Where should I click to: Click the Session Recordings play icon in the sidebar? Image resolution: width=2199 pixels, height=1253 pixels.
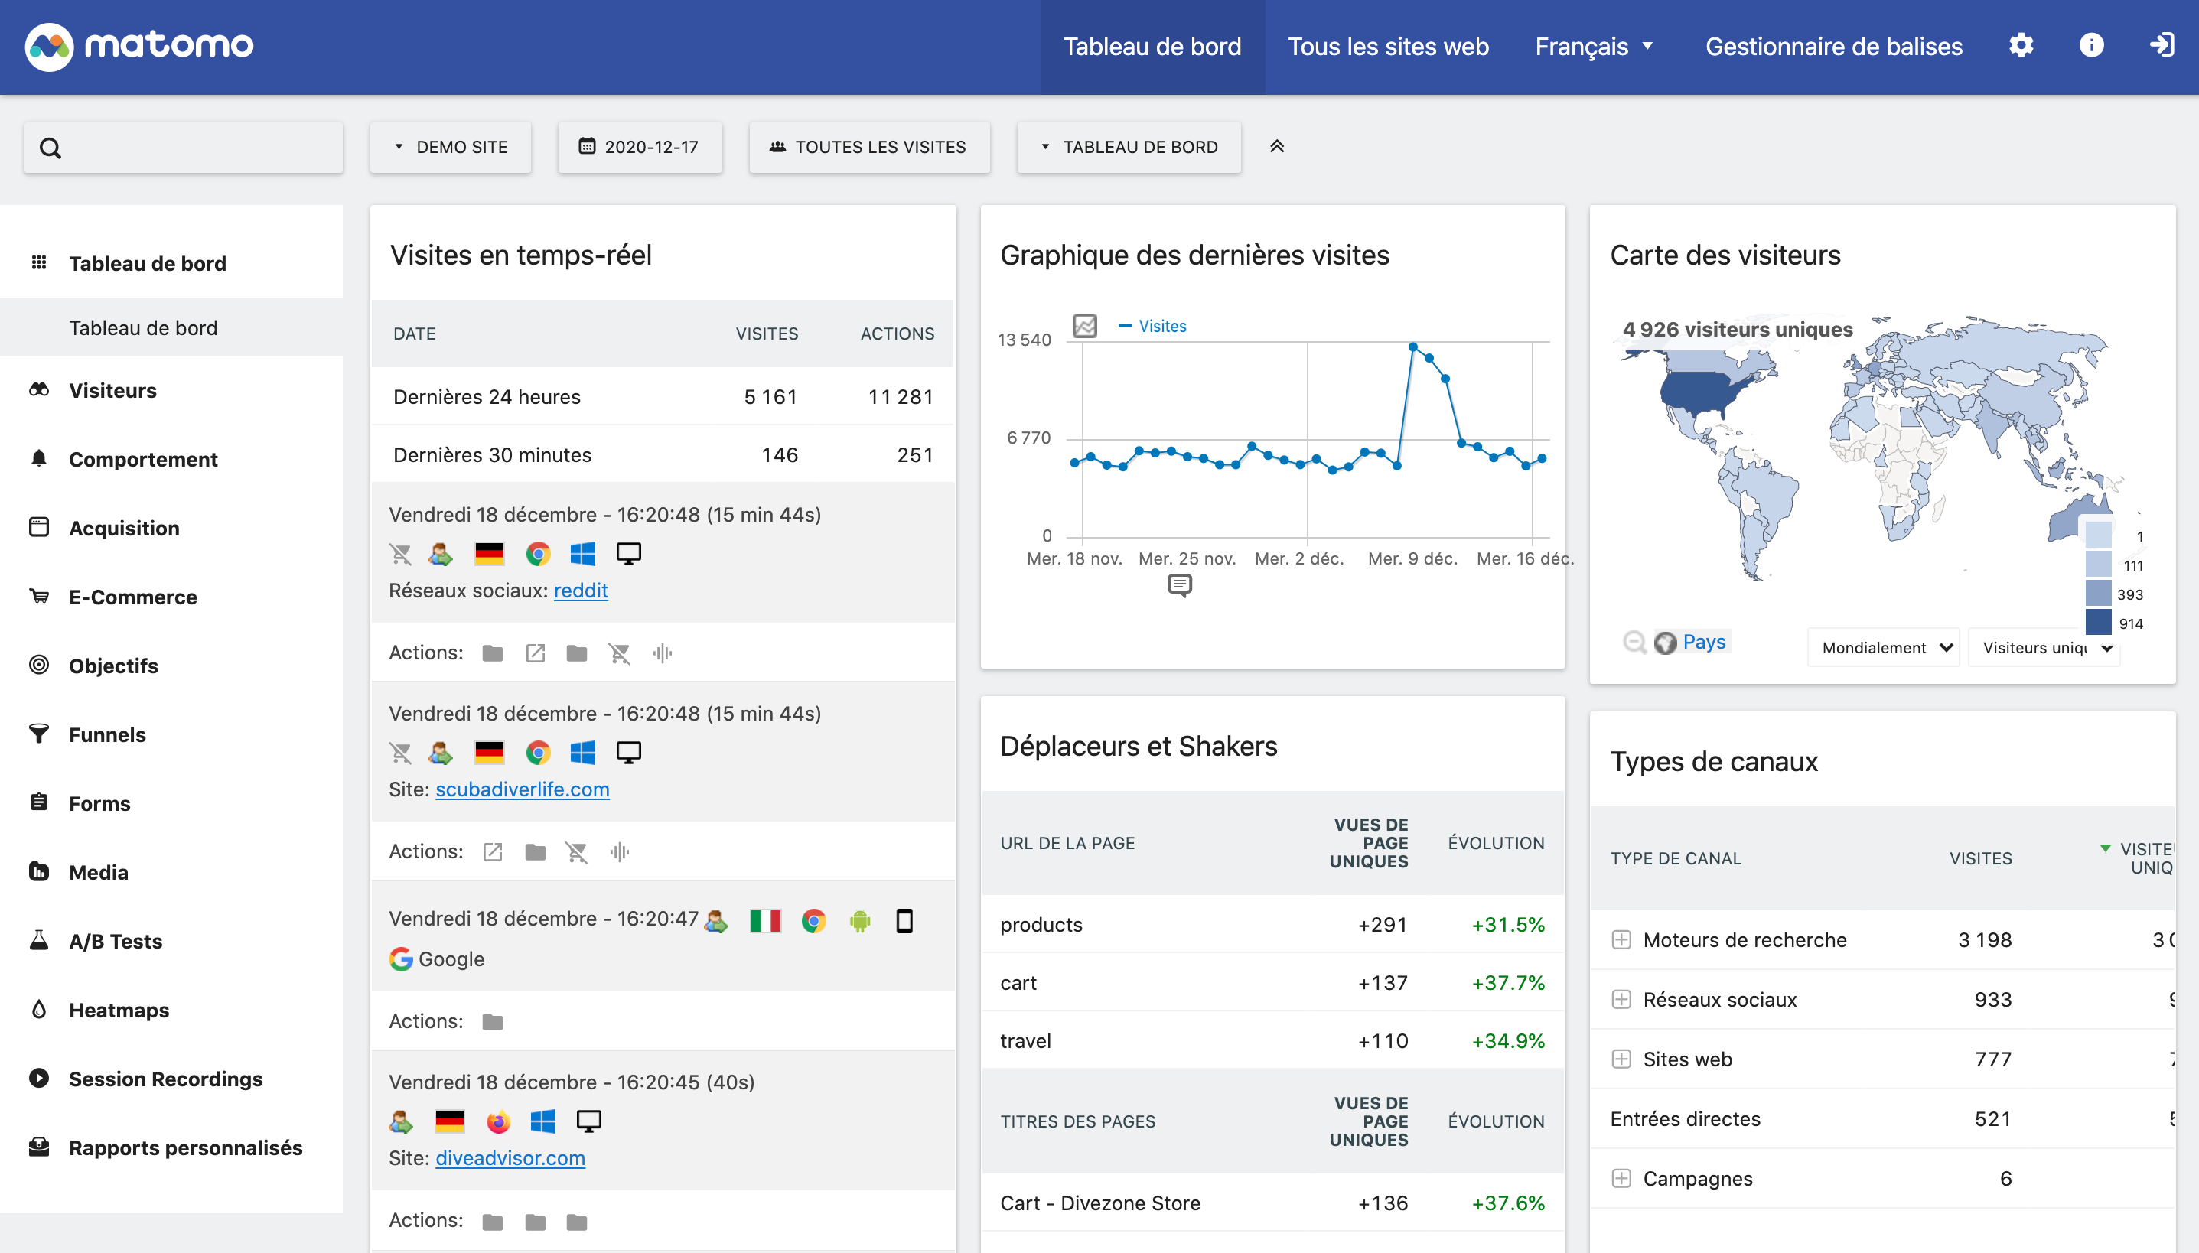coord(39,1079)
